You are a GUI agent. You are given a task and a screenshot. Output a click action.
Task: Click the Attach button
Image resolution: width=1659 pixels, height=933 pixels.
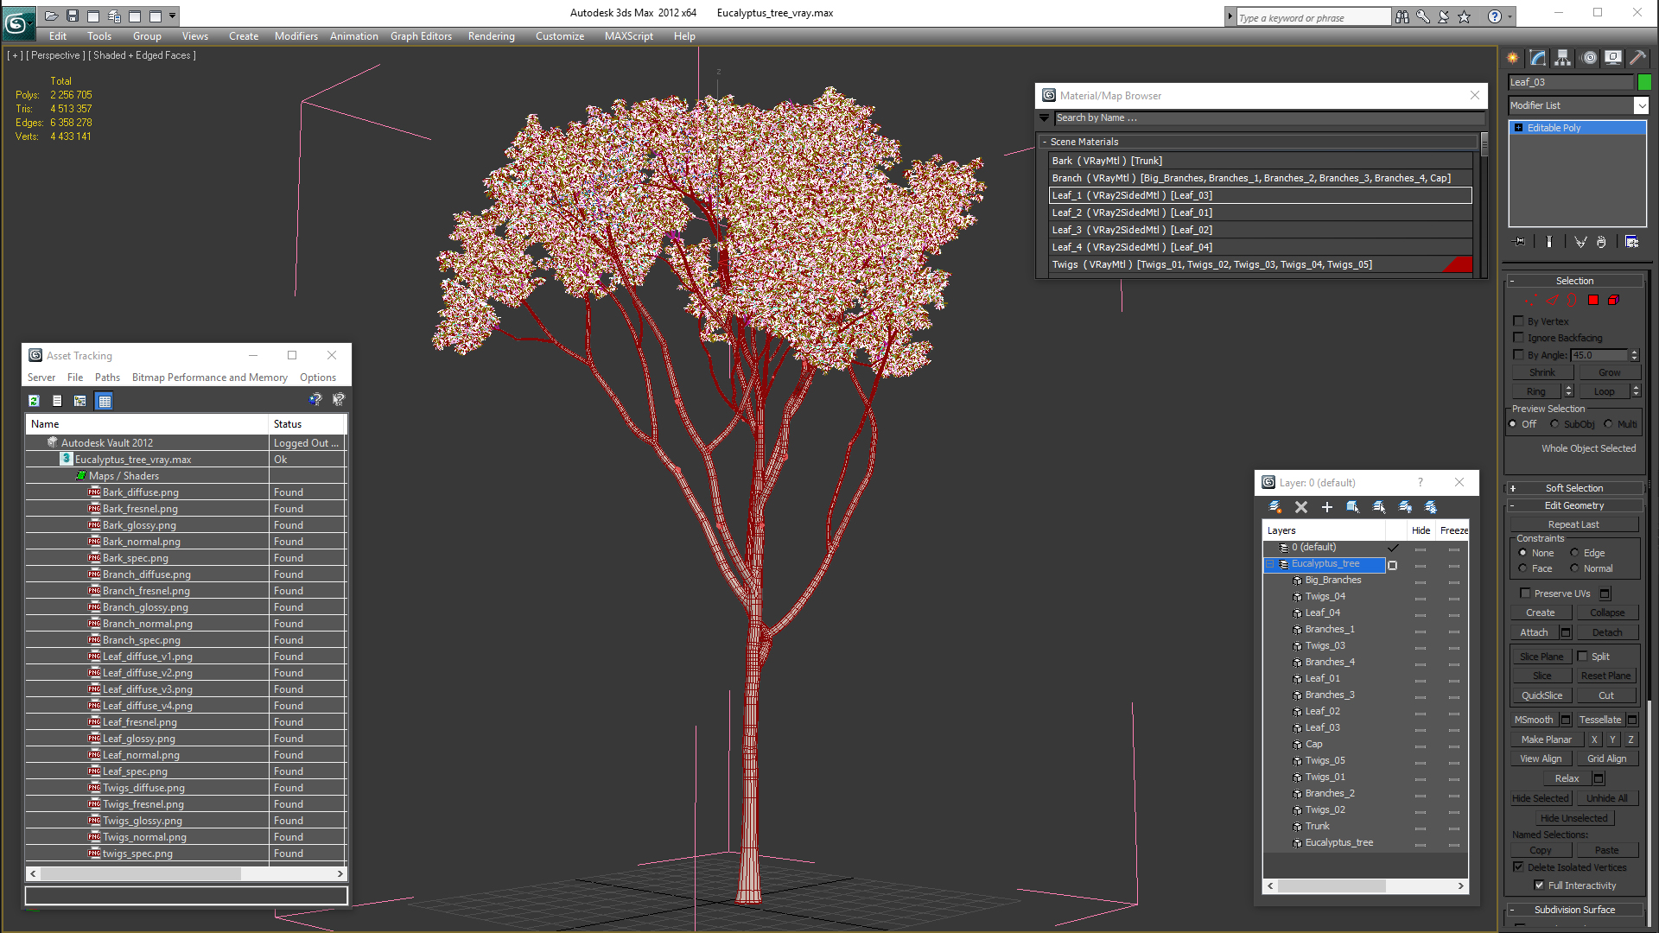click(x=1534, y=632)
